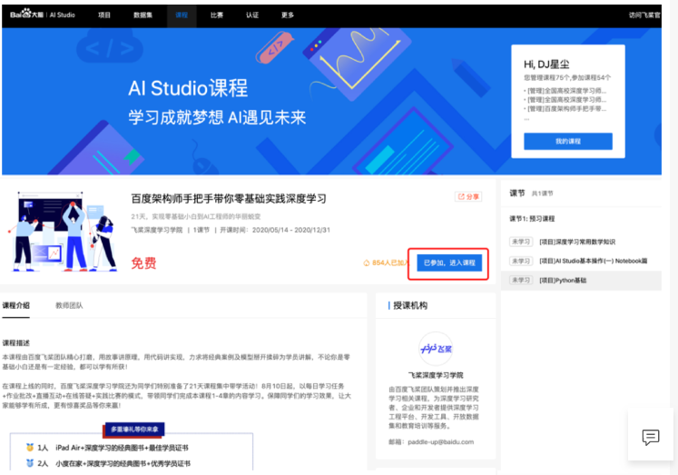Click the 访问飞桨官 link
The image size is (678, 475).
tap(644, 15)
